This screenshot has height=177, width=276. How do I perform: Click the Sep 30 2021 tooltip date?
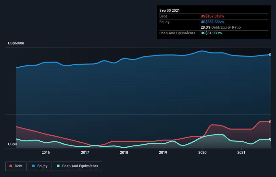[169, 10]
